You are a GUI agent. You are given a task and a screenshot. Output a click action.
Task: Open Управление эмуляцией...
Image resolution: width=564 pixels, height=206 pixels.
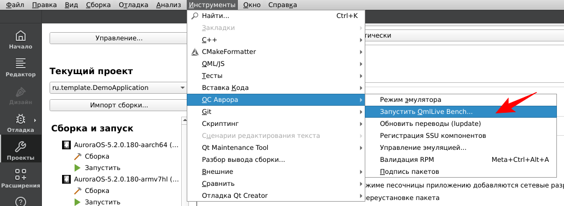(461, 148)
